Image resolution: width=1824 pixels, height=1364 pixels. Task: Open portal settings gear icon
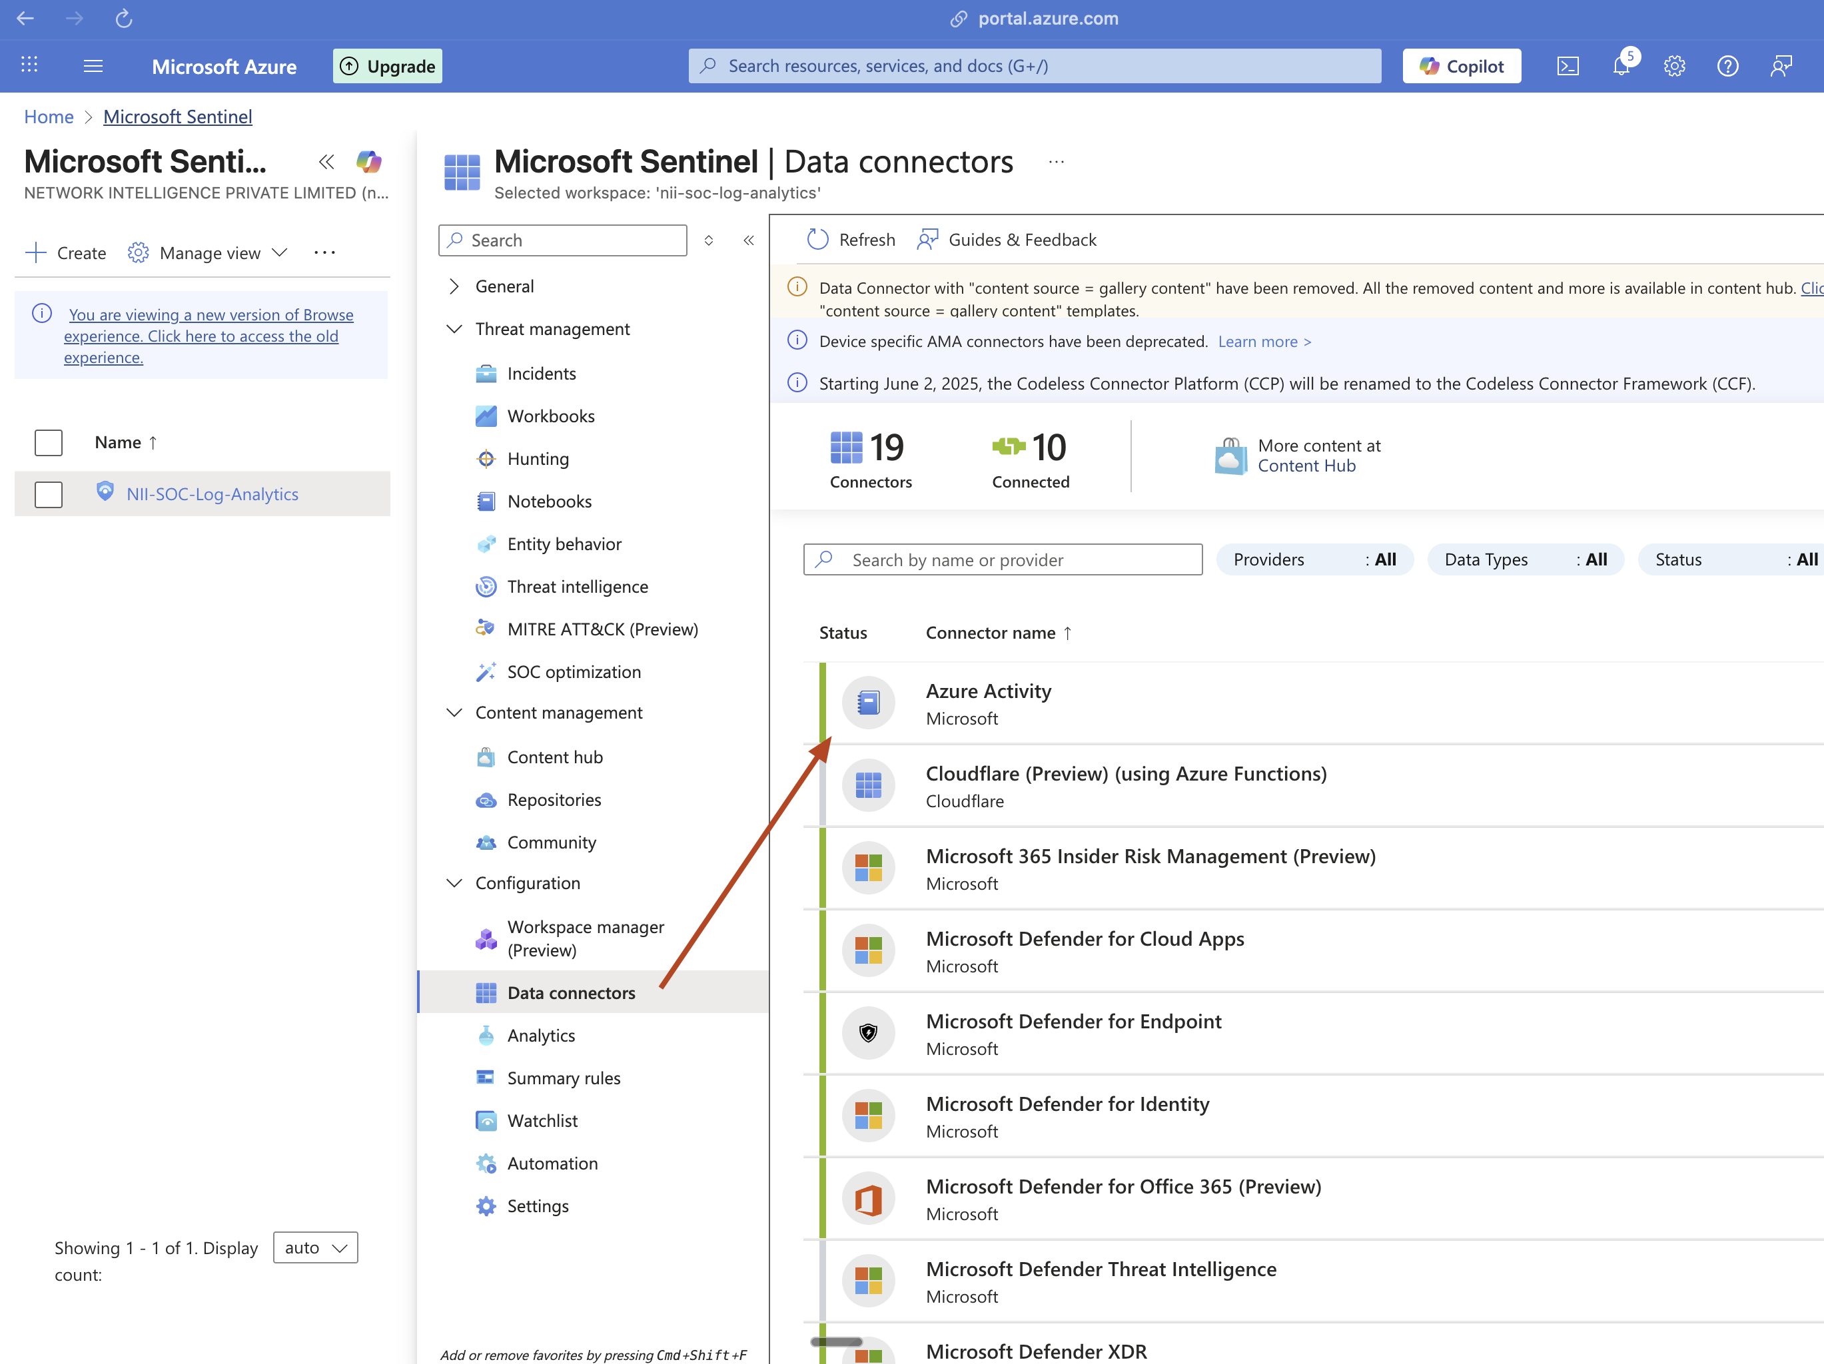click(1674, 66)
